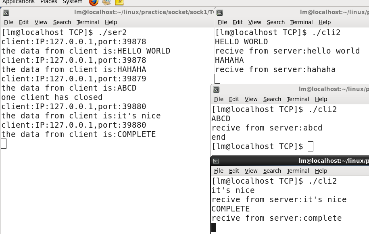Open File menu in HELLO WORLD client terminal

click(x=222, y=22)
